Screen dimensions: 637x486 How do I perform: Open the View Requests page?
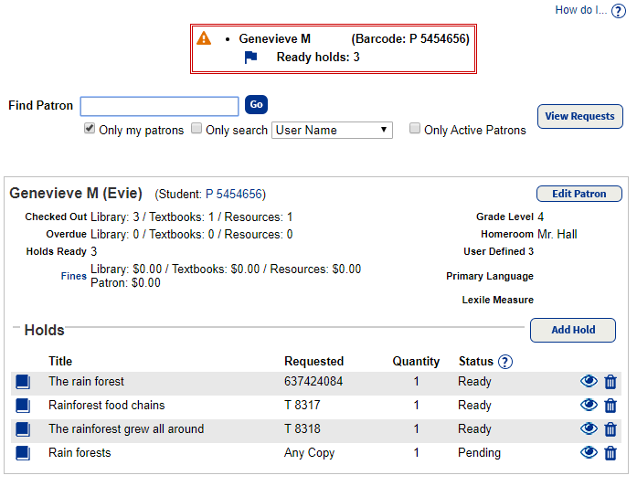[579, 117]
